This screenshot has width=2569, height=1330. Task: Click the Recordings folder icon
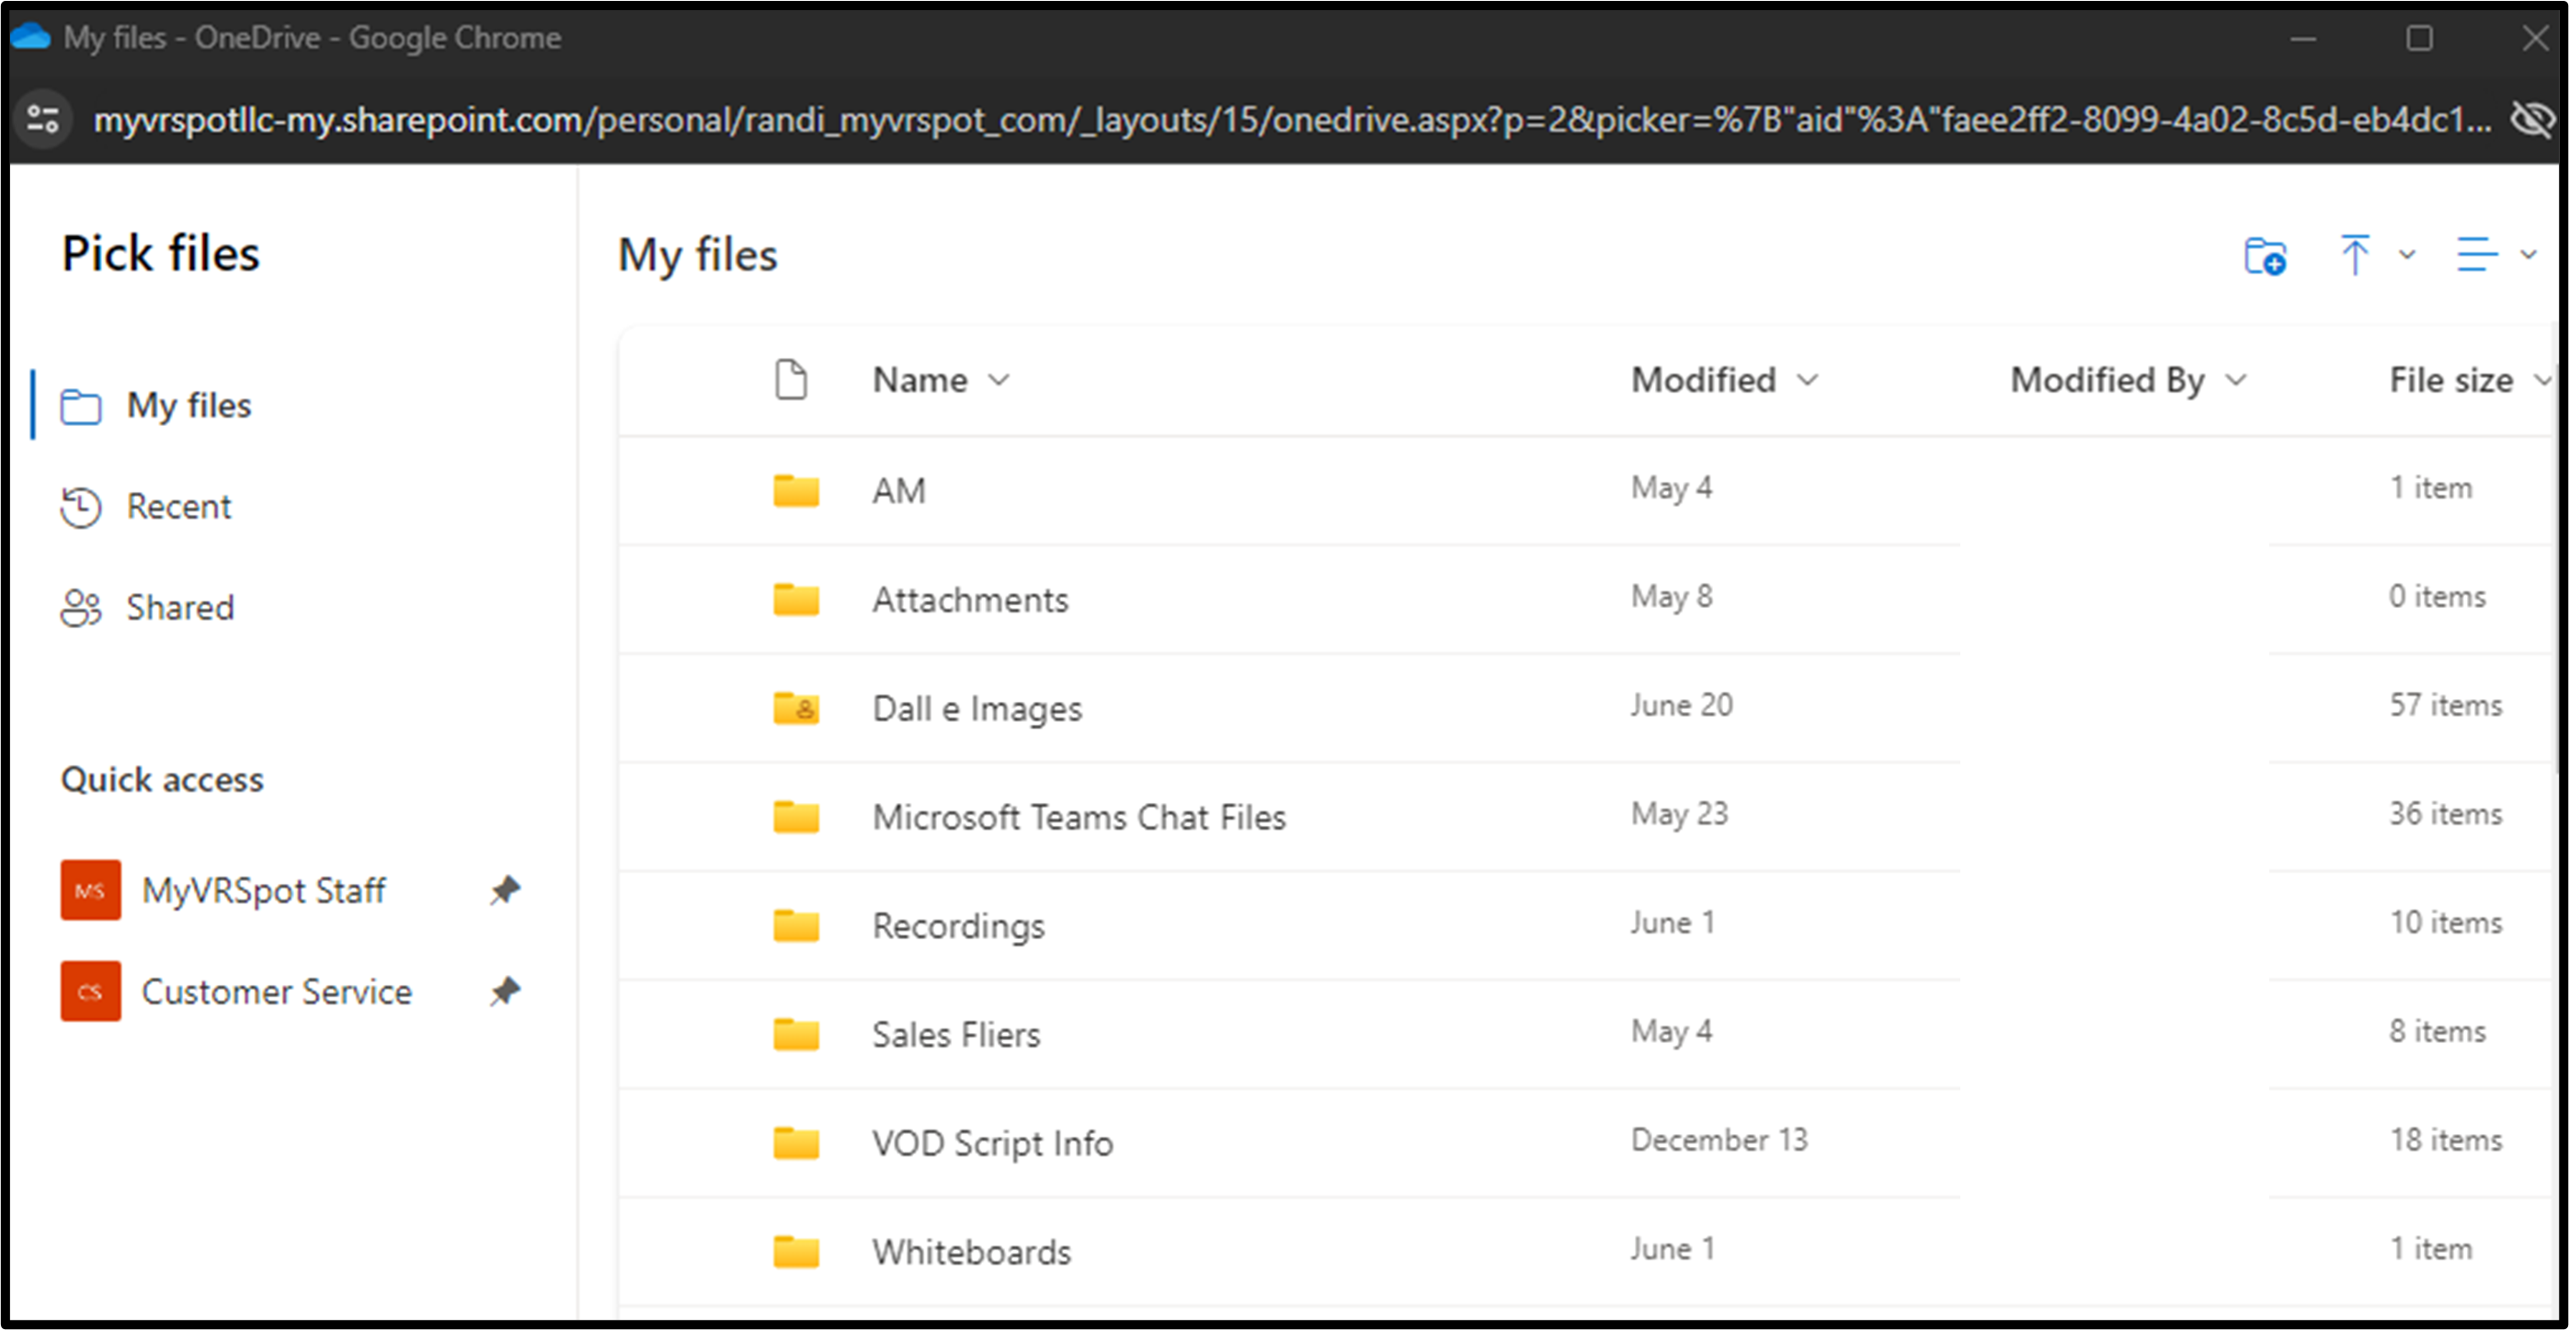796,926
